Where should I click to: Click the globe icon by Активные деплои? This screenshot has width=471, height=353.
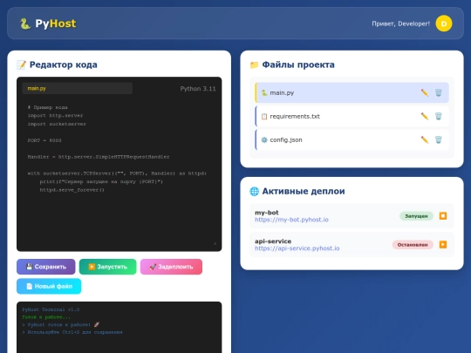point(254,191)
